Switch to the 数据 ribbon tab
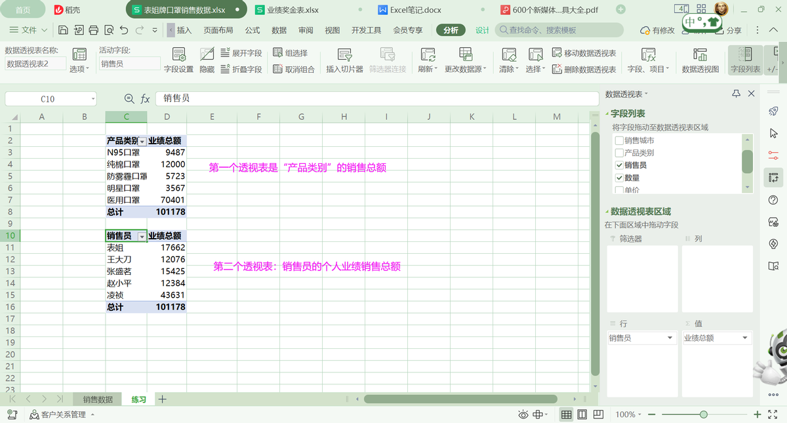 pos(279,30)
